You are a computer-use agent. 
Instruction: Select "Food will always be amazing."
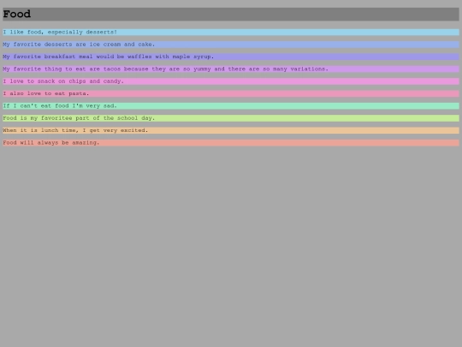(231, 143)
